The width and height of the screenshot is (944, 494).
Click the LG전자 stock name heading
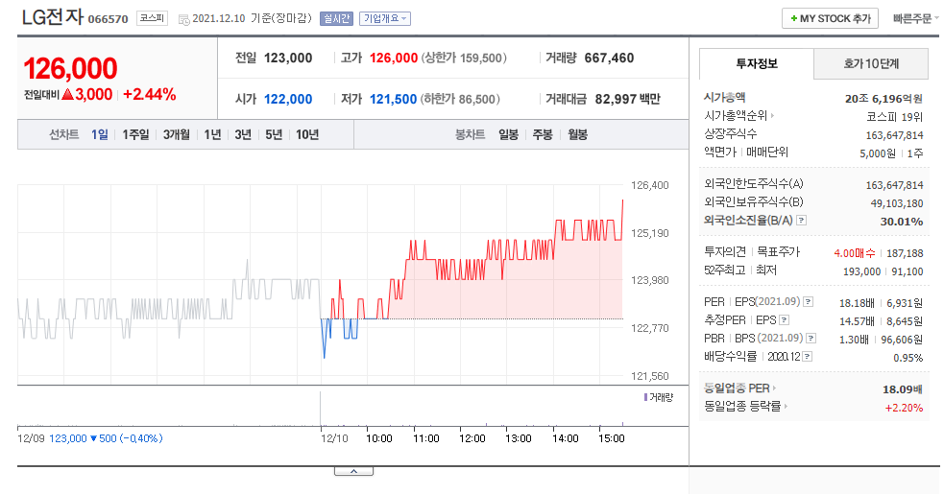click(53, 17)
